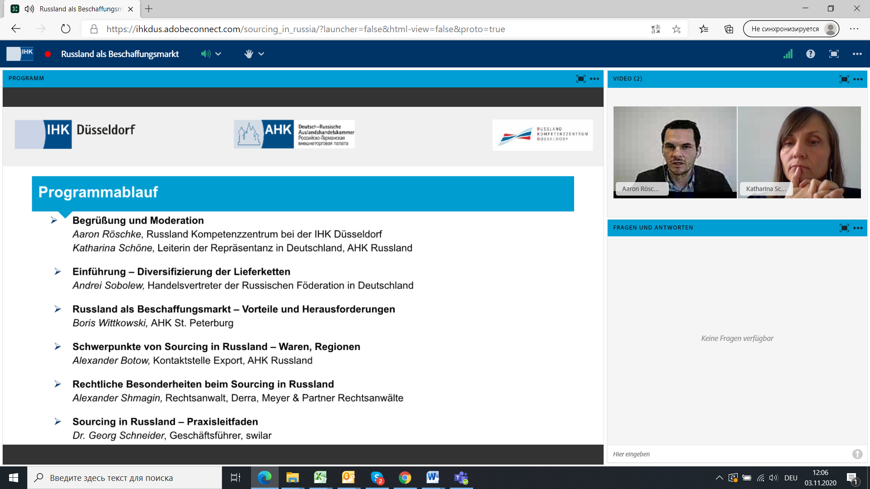Image resolution: width=870 pixels, height=489 pixels.
Task: Open a new browser tab
Action: click(149, 9)
